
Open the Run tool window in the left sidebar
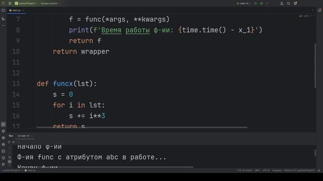click(x=4, y=124)
